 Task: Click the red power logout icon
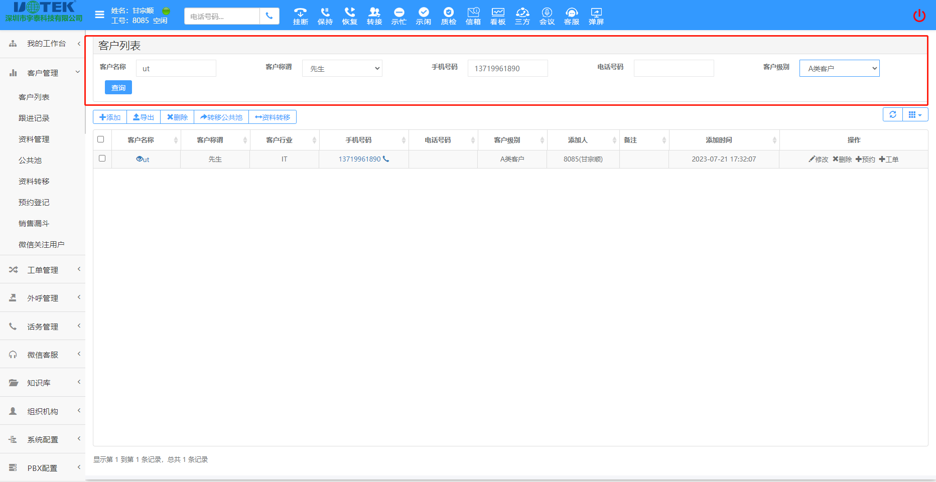click(919, 16)
